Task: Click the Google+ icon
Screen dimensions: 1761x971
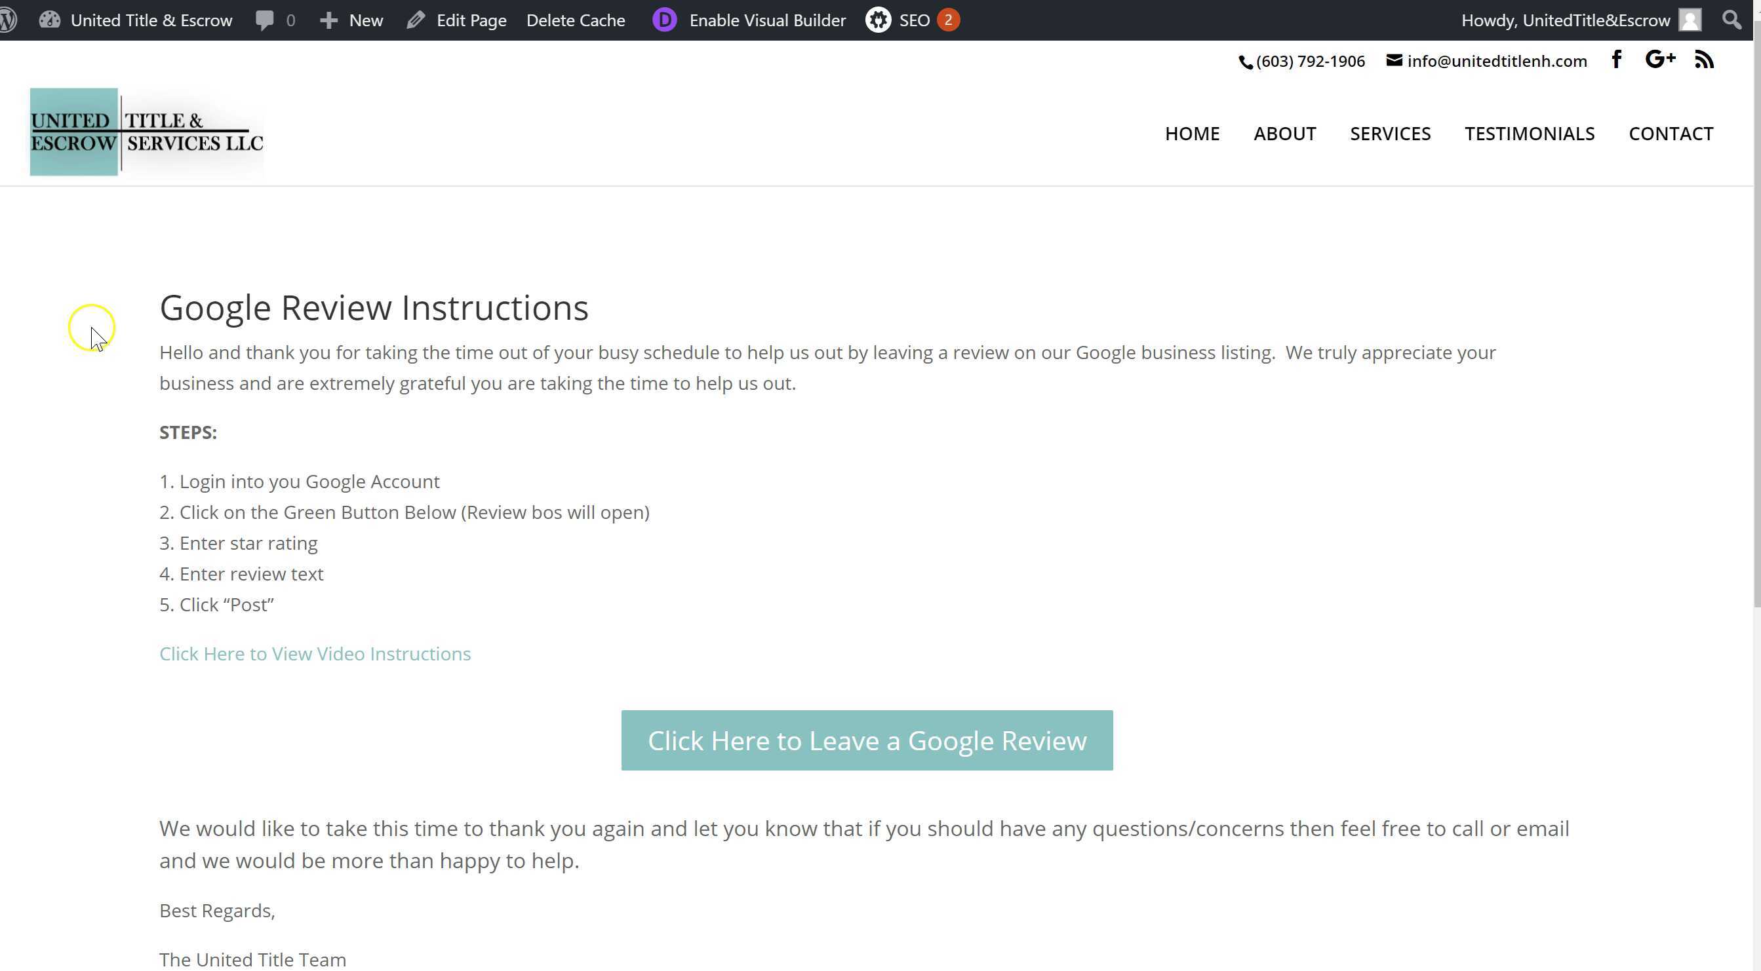Action: 1660,60
